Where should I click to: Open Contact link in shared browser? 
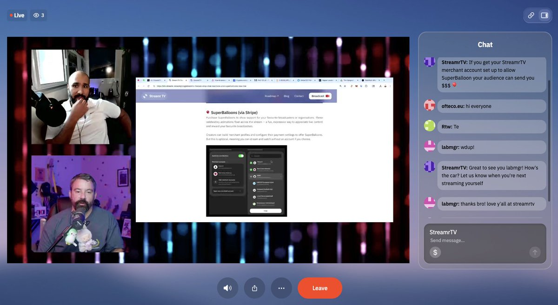pos(299,96)
